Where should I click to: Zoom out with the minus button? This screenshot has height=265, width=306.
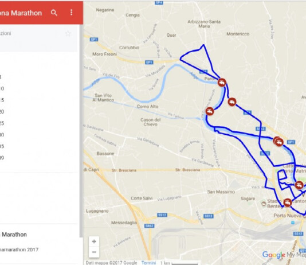[94, 252]
